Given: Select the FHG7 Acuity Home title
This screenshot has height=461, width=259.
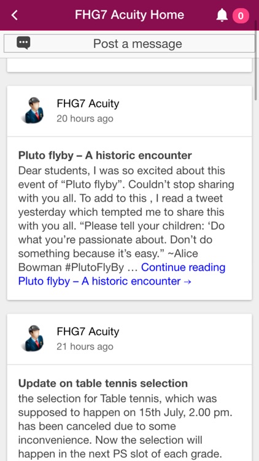Looking at the screenshot, I should (129, 15).
